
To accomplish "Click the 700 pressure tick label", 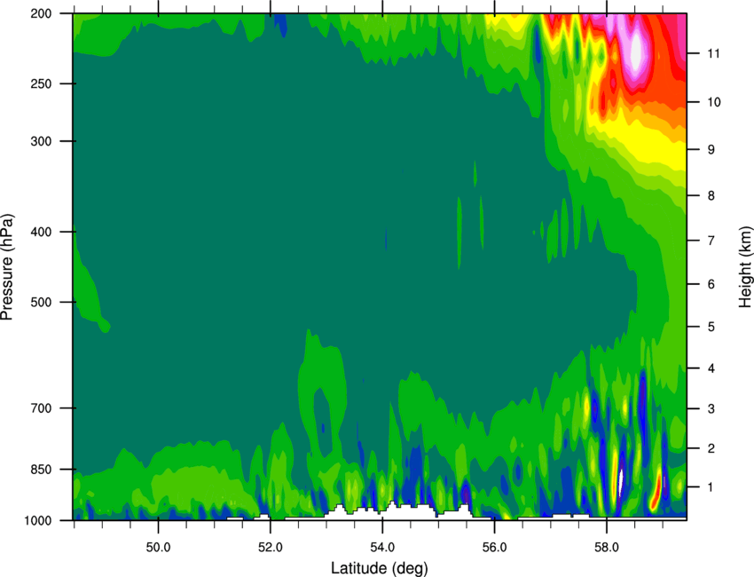I will coord(42,407).
